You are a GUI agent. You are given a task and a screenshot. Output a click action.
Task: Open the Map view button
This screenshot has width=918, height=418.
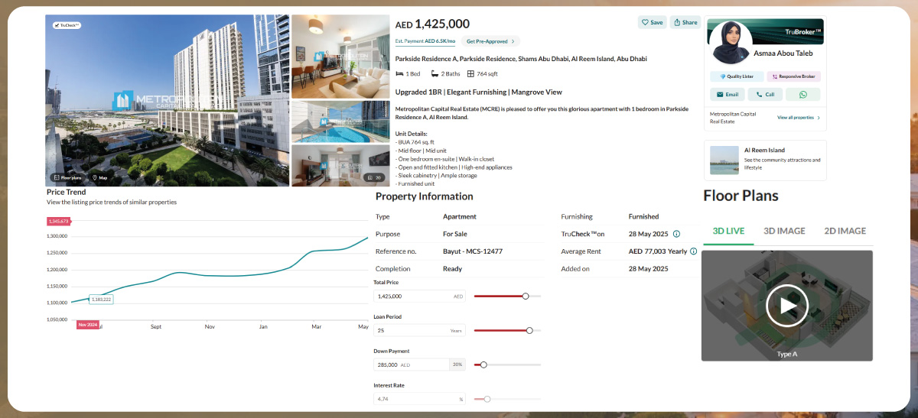click(100, 177)
